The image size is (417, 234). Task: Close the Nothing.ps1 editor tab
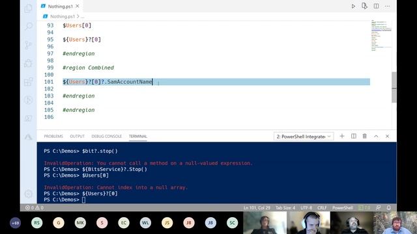(x=78, y=6)
